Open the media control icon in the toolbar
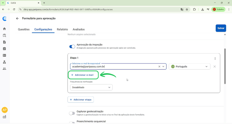 point(208,9)
